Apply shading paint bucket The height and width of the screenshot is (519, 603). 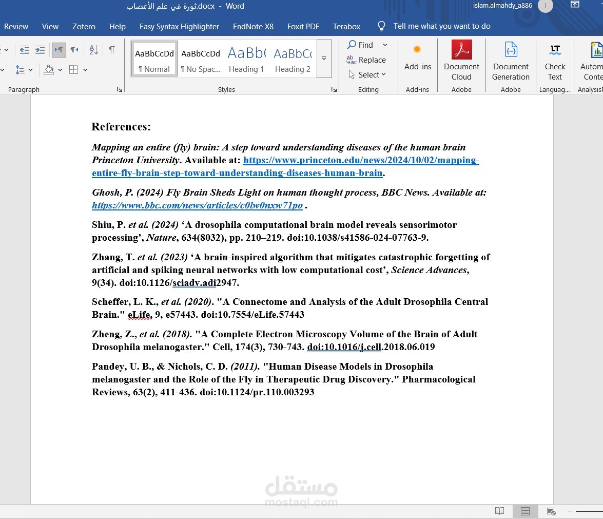click(49, 70)
